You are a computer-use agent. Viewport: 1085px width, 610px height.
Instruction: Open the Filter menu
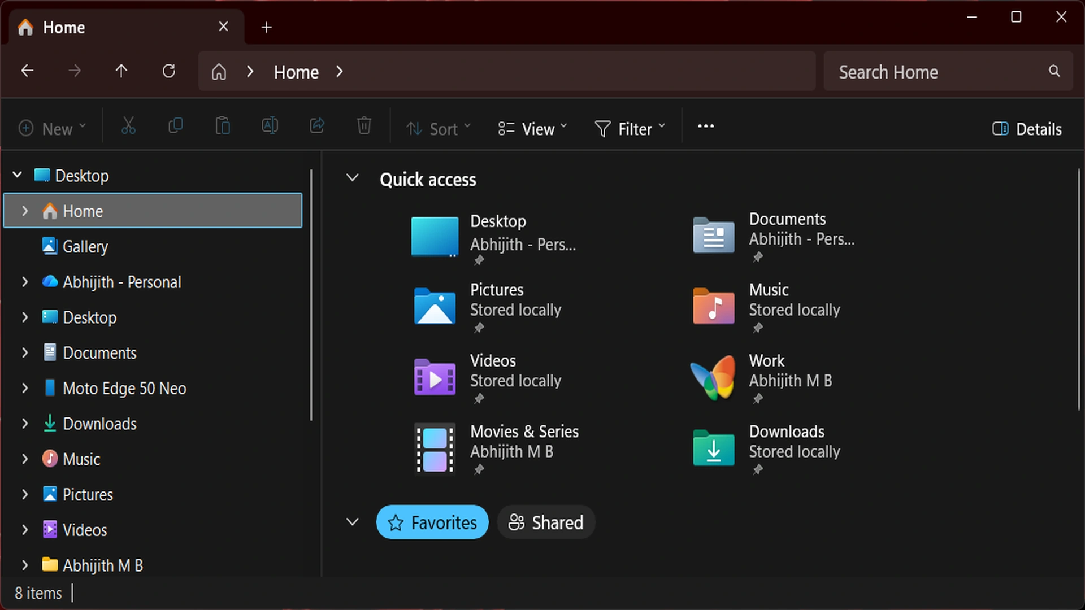tap(629, 129)
